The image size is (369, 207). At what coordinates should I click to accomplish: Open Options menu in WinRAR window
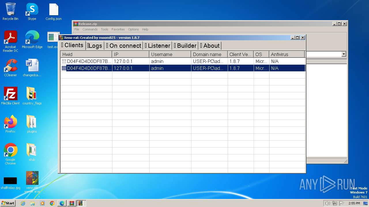point(133,29)
